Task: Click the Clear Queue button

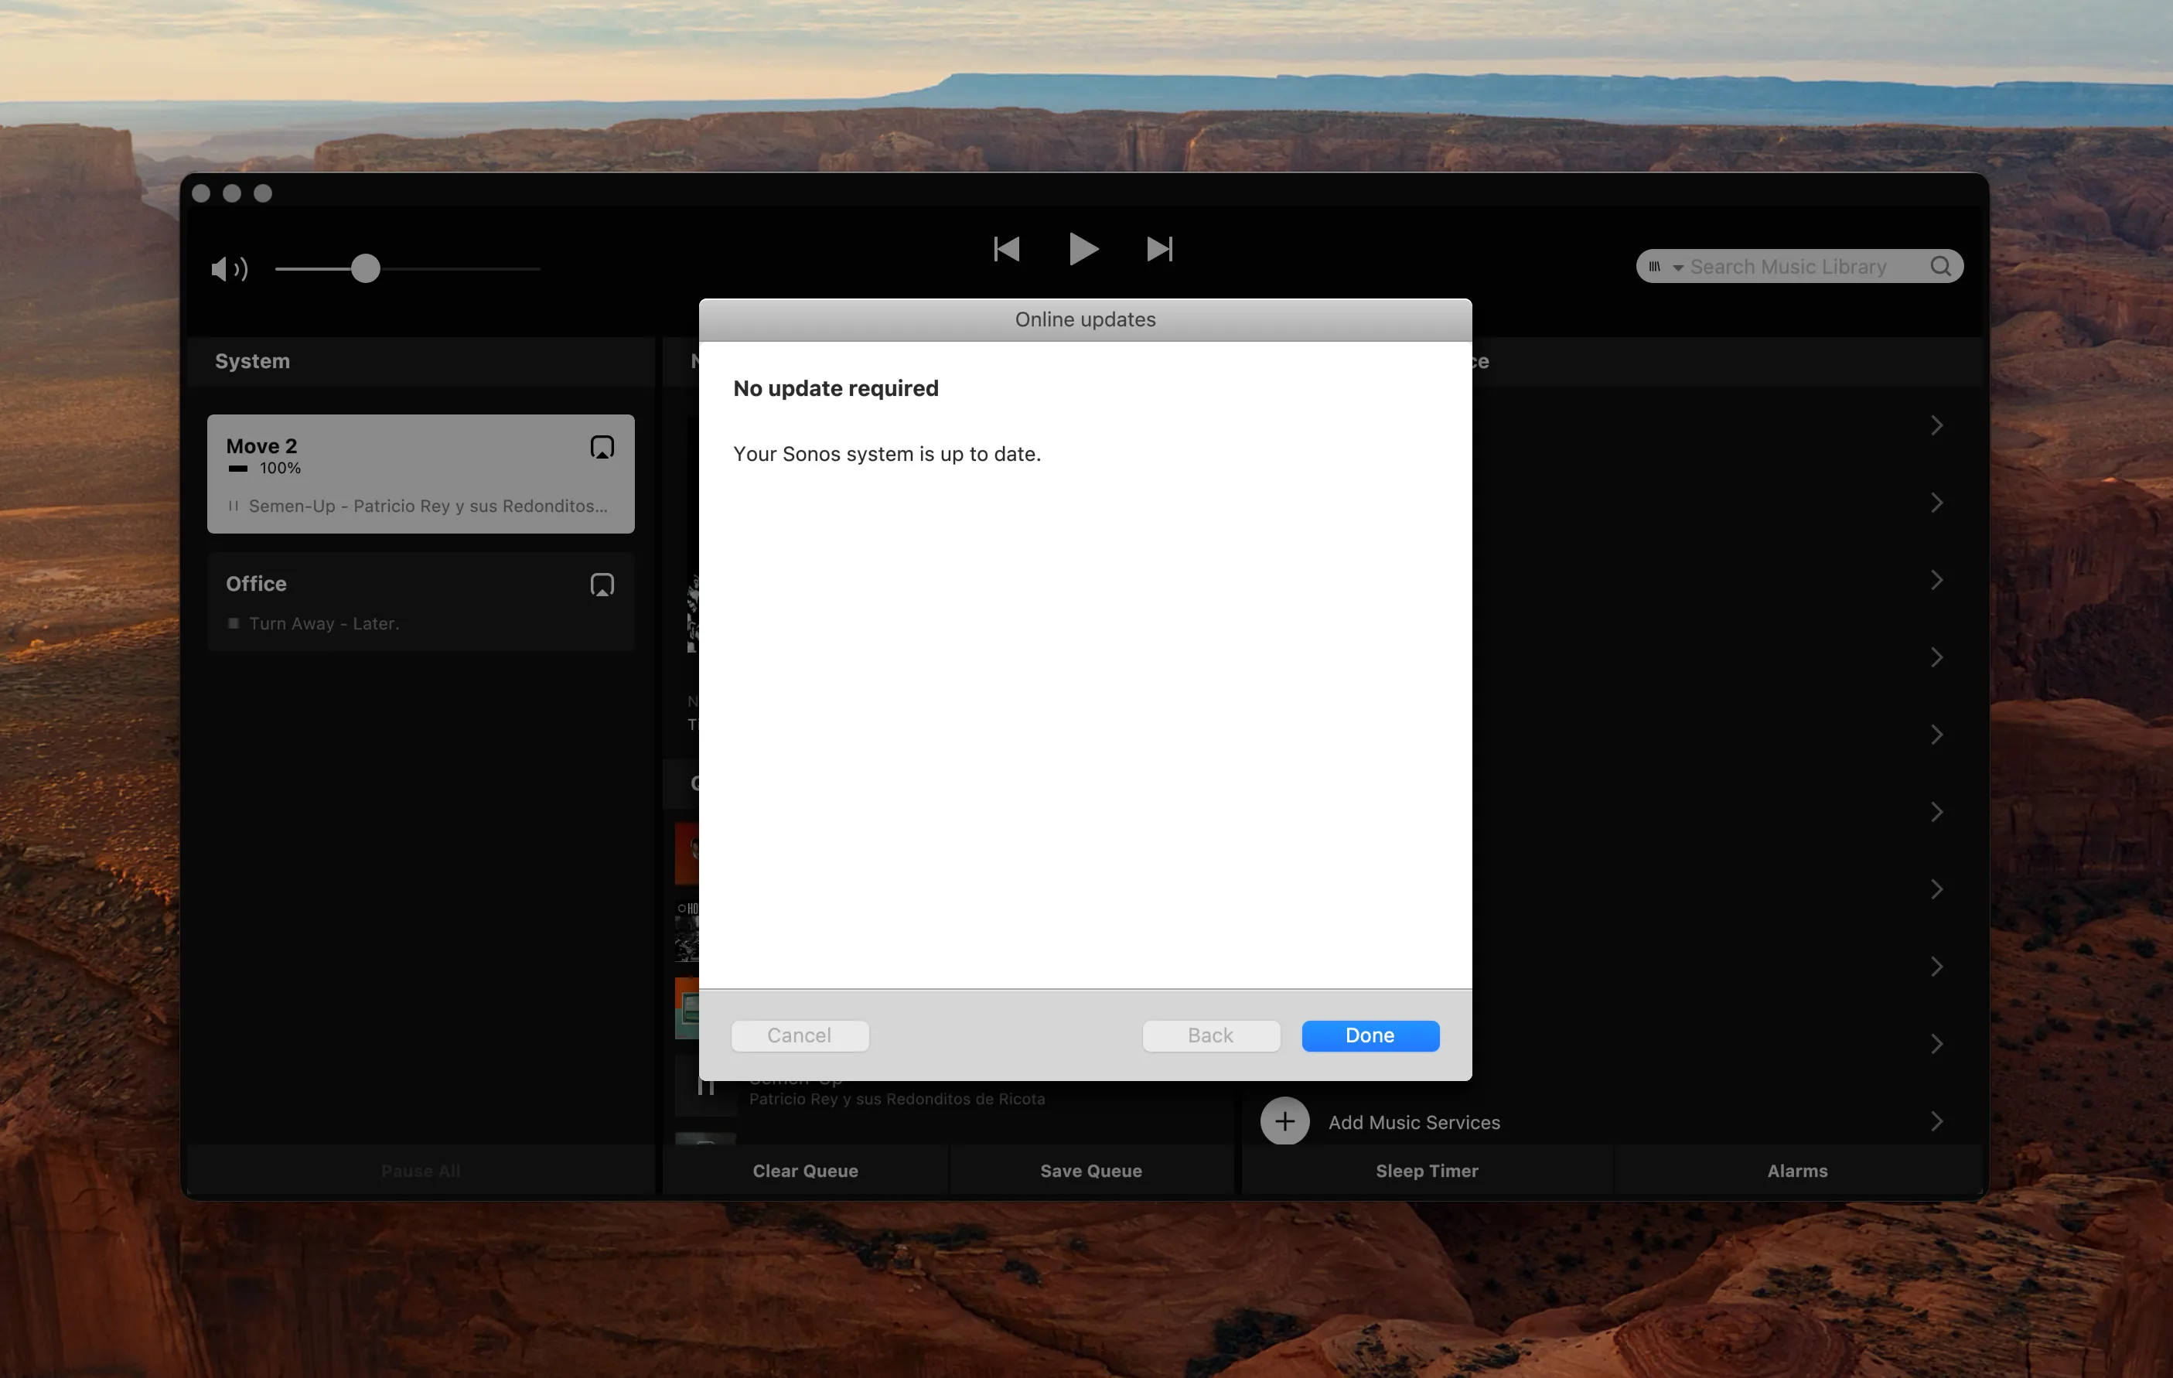Action: (x=805, y=1171)
